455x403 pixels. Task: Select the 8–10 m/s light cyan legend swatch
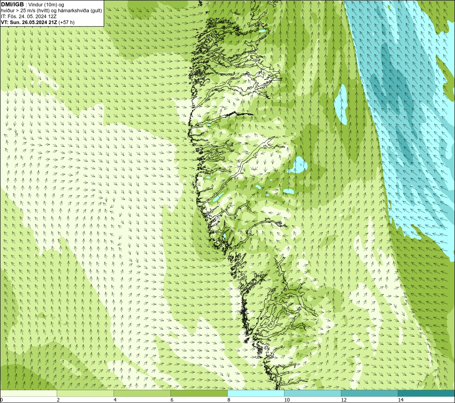tap(256, 393)
